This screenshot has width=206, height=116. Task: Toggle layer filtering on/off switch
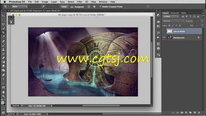click(x=203, y=16)
